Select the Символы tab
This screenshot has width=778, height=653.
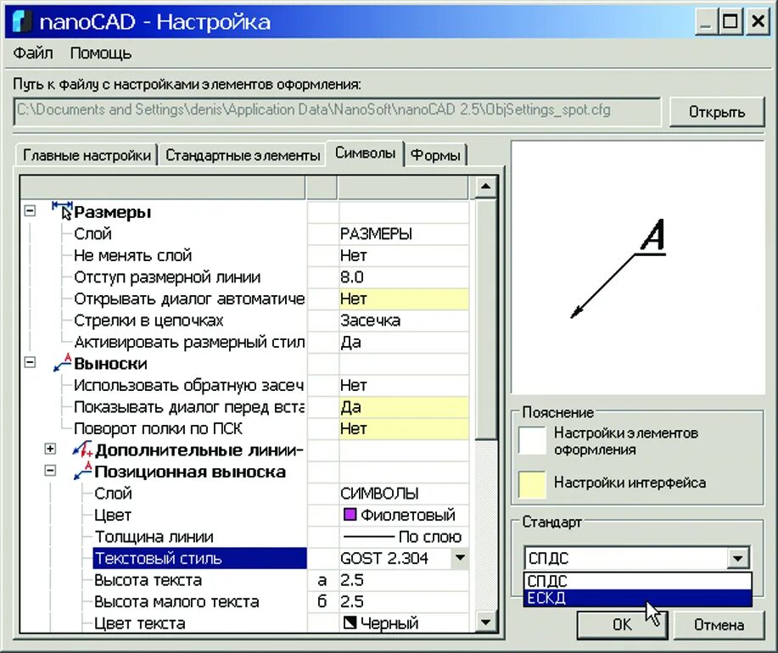click(365, 153)
